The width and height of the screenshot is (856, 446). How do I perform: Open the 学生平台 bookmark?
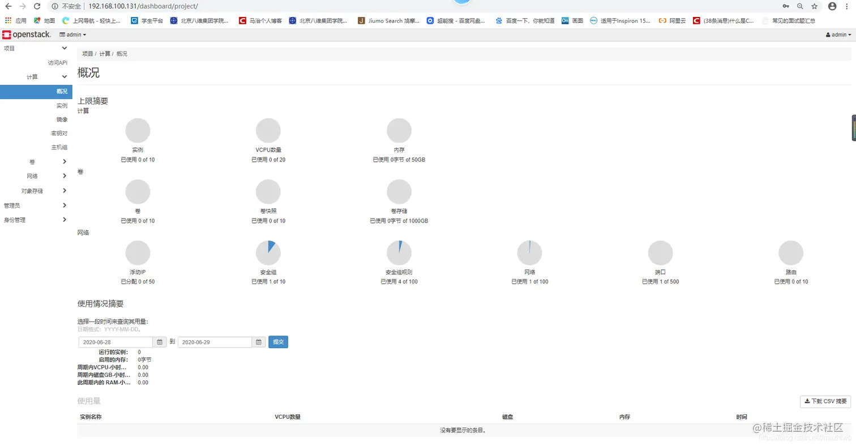click(x=147, y=20)
